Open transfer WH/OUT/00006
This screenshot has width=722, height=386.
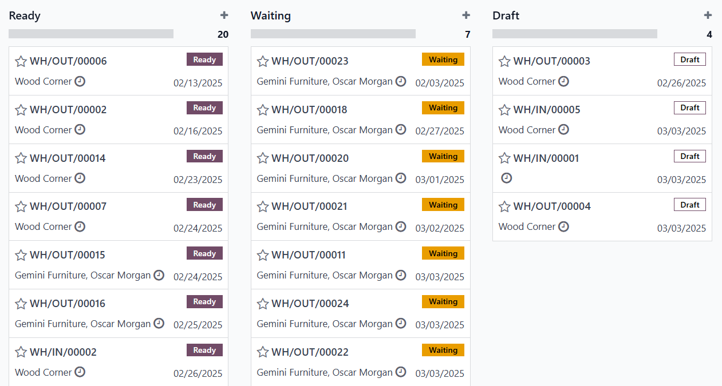(119, 71)
